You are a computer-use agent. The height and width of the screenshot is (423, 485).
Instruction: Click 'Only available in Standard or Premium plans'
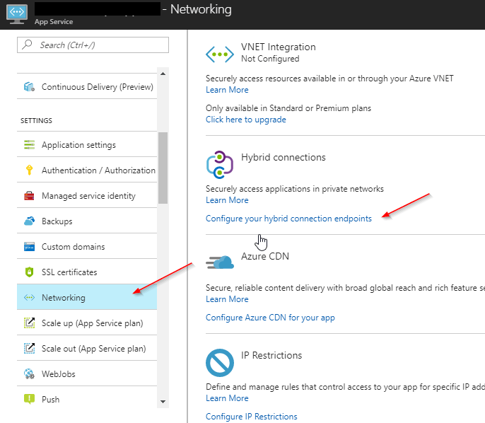288,108
